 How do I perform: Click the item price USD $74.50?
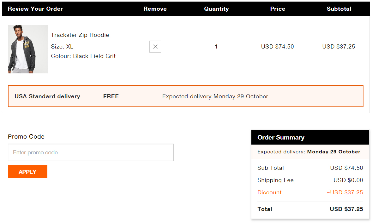tap(277, 47)
